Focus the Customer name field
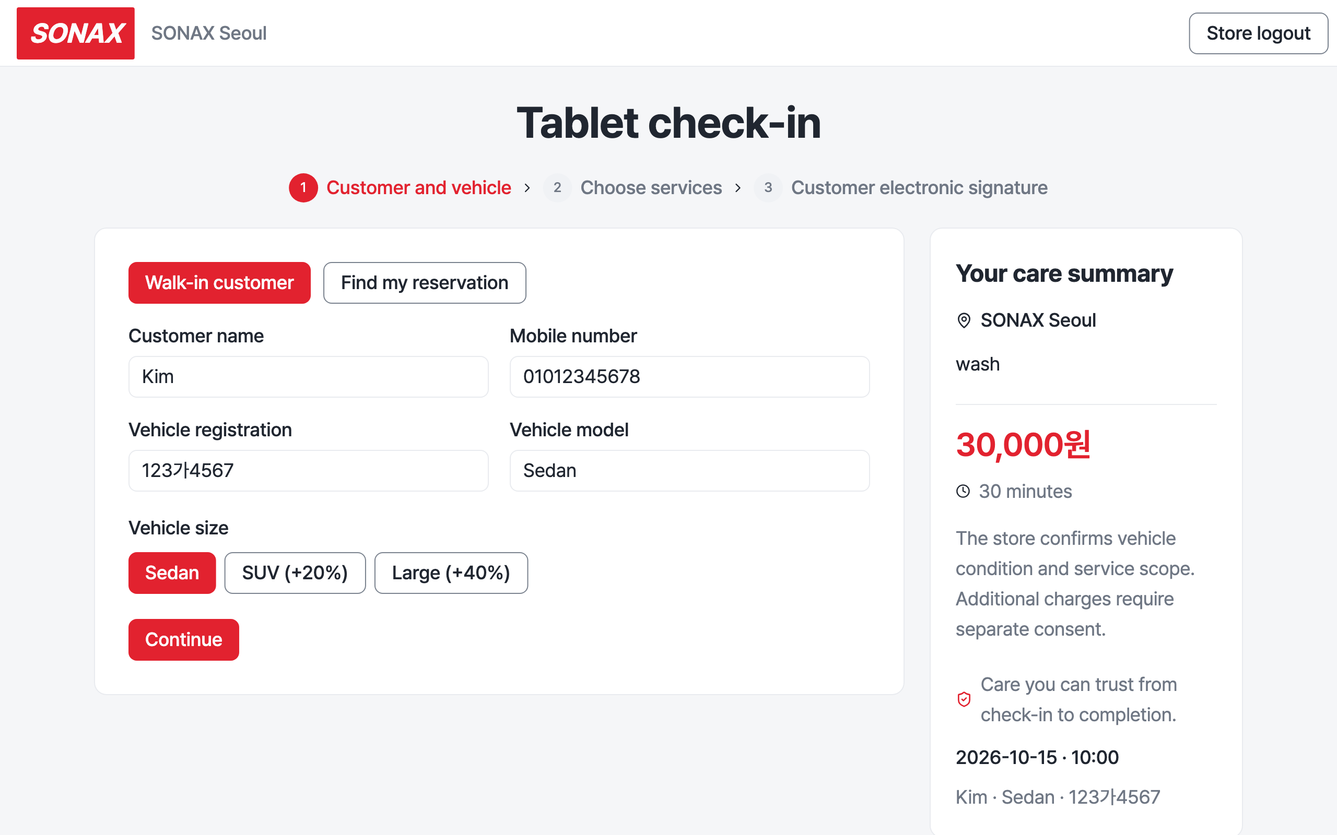 (308, 377)
